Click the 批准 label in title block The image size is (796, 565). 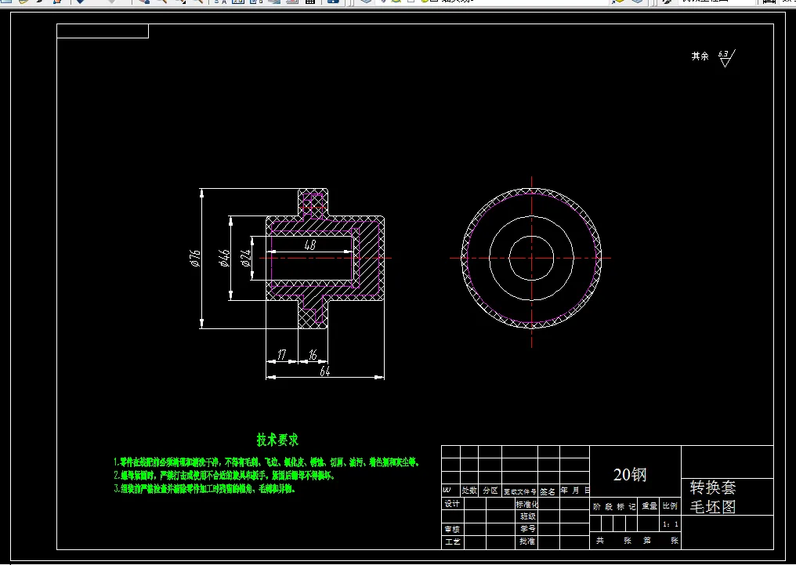pyautogui.click(x=527, y=541)
